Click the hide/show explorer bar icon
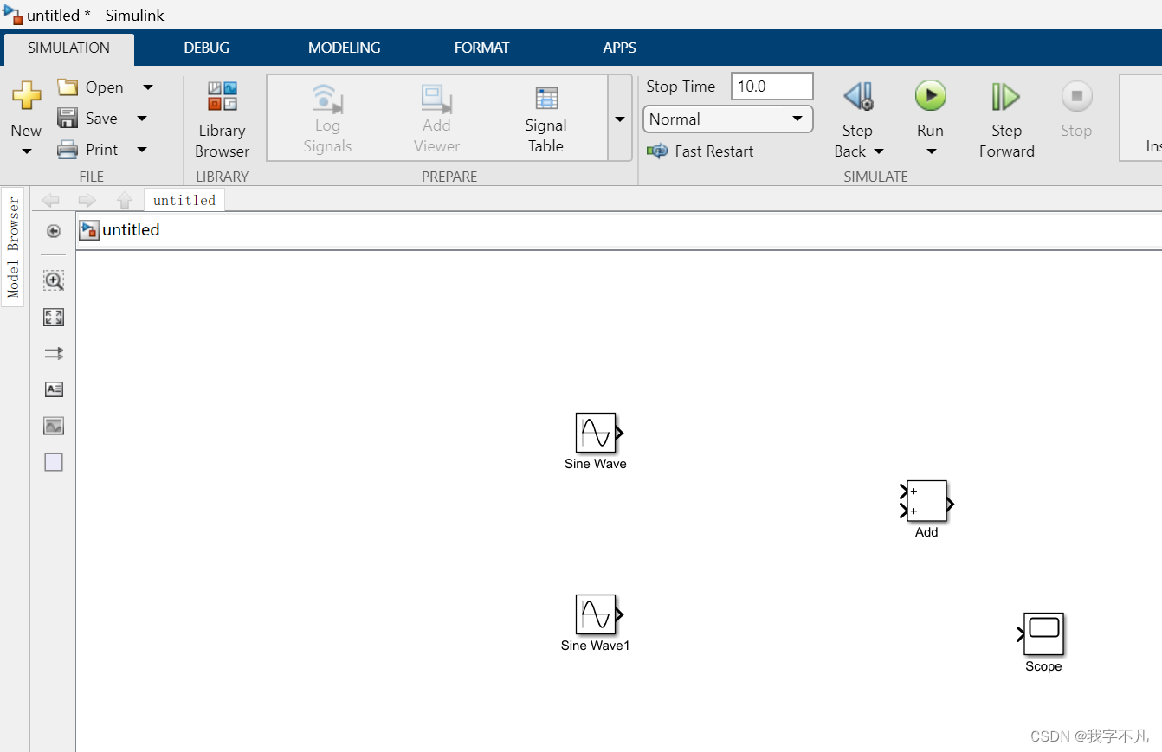The image size is (1162, 752). point(54,231)
